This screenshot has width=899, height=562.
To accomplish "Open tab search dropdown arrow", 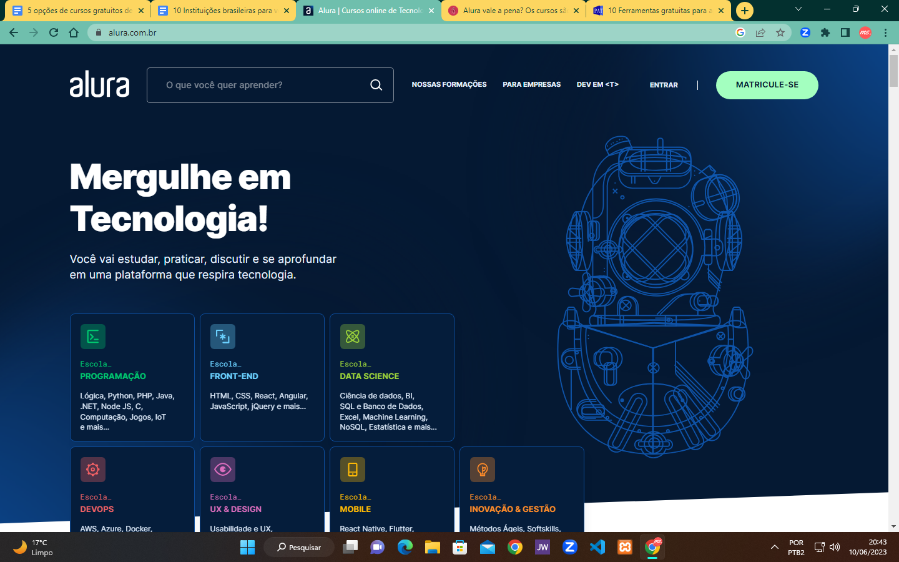I will coord(798,9).
